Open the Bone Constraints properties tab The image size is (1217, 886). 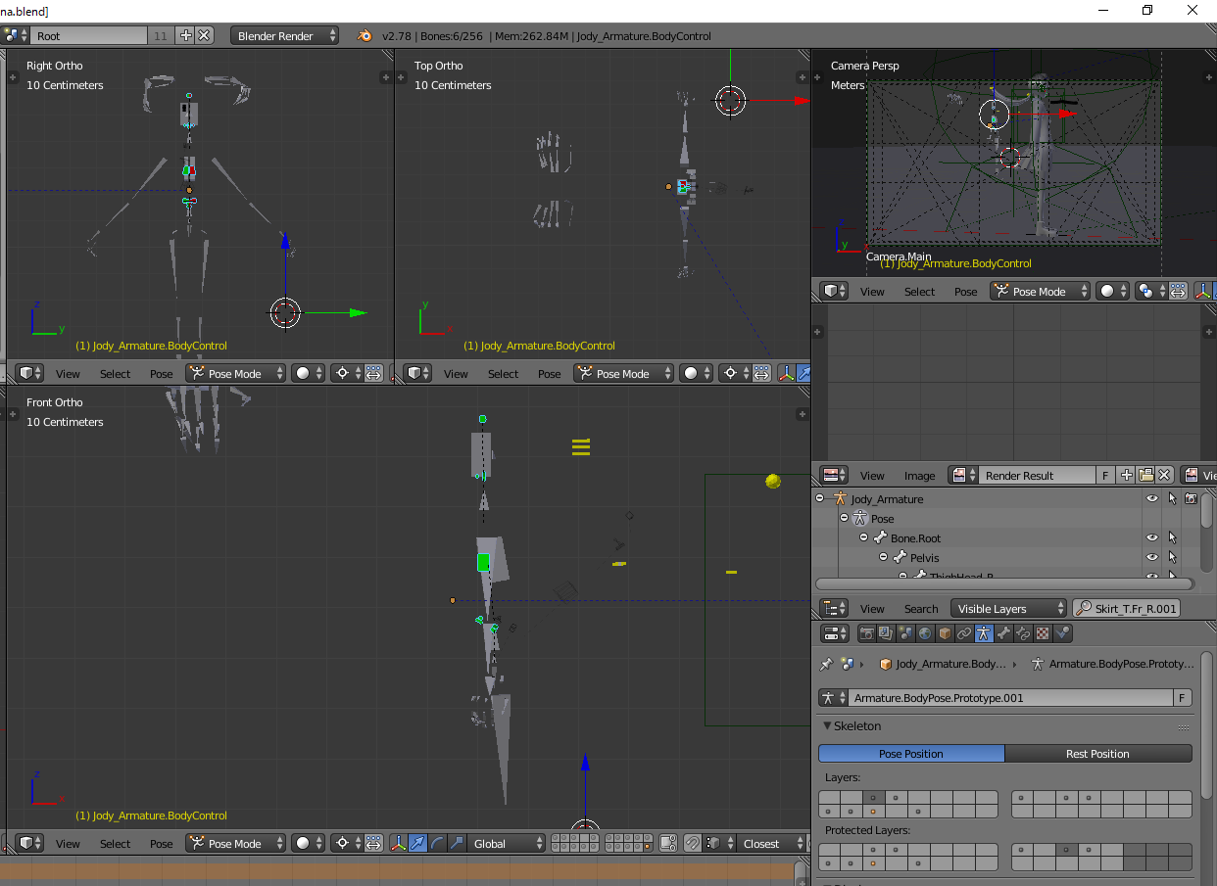point(1024,633)
